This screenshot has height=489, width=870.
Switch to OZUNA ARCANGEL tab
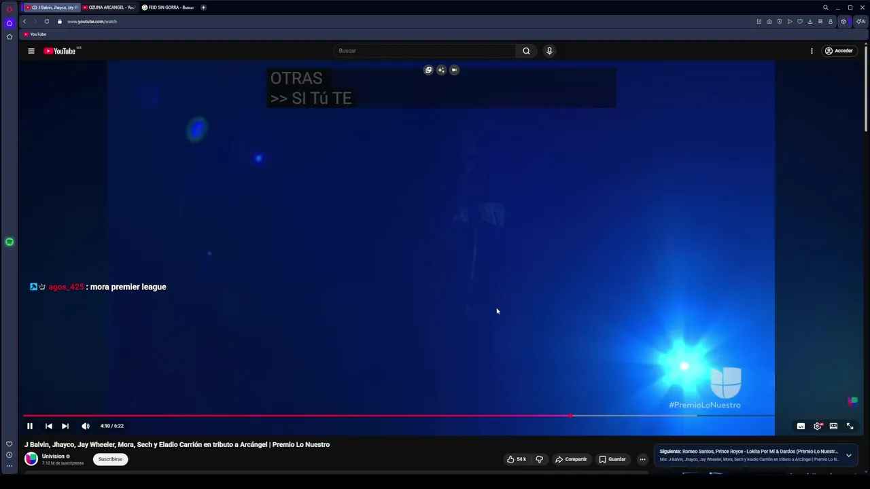point(109,7)
